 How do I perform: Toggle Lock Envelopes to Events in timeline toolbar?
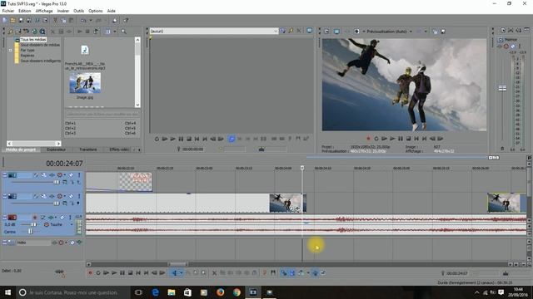pyautogui.click(x=315, y=273)
